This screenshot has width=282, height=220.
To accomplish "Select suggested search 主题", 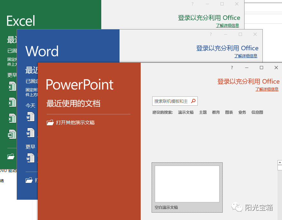I will (203, 112).
